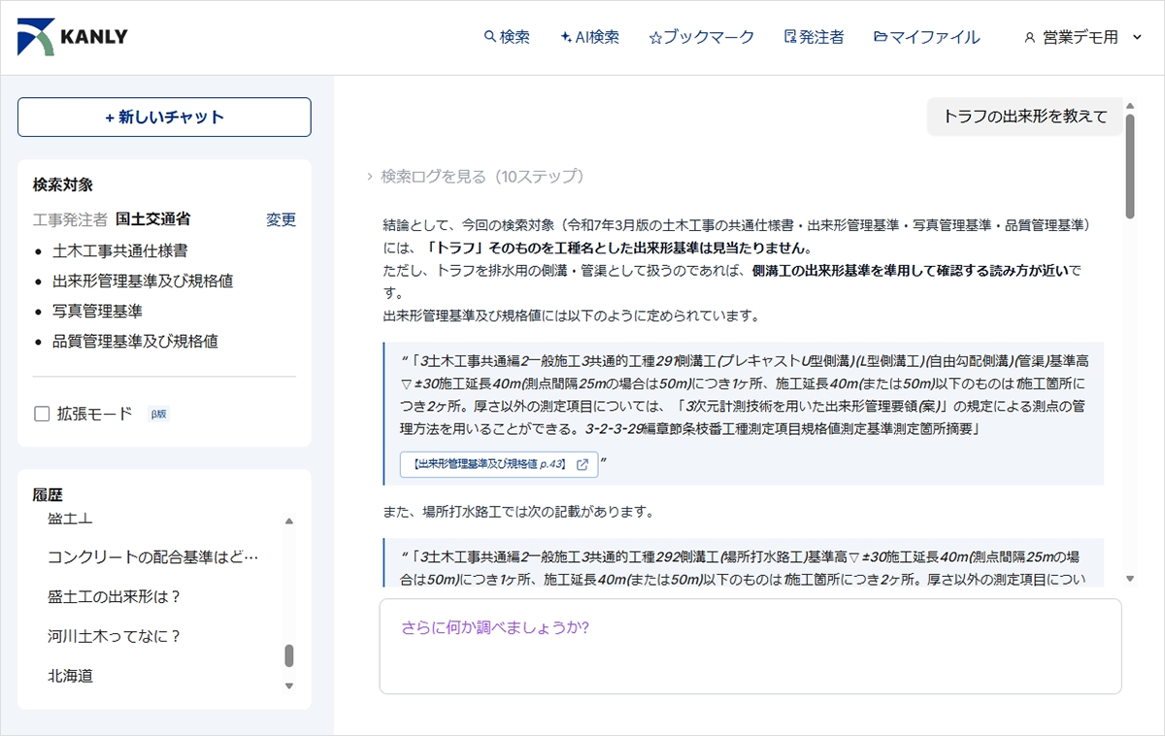Click the message input さらに何か調べましょうか?
Image resolution: width=1165 pixels, height=736 pixels.
coord(749,646)
